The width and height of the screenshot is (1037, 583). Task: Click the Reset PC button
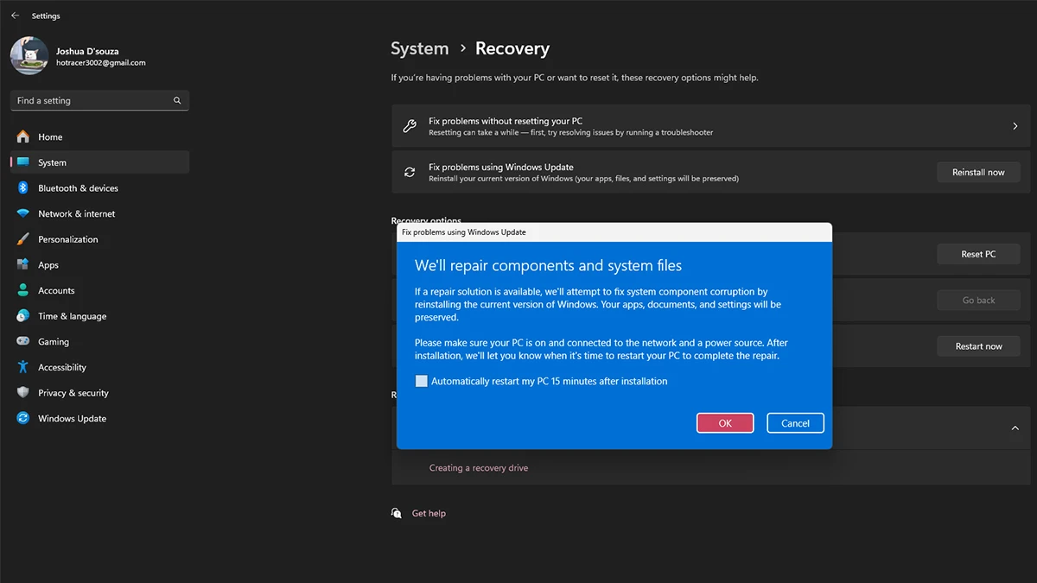(x=978, y=254)
